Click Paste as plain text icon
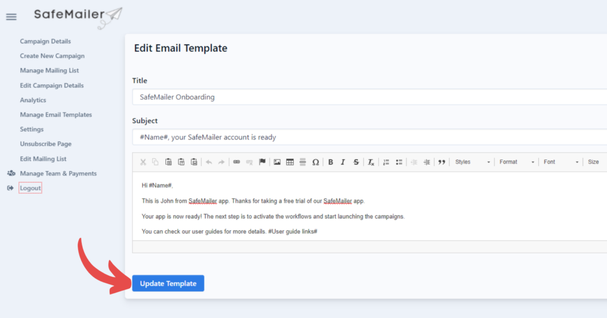The image size is (607, 318). click(181, 162)
